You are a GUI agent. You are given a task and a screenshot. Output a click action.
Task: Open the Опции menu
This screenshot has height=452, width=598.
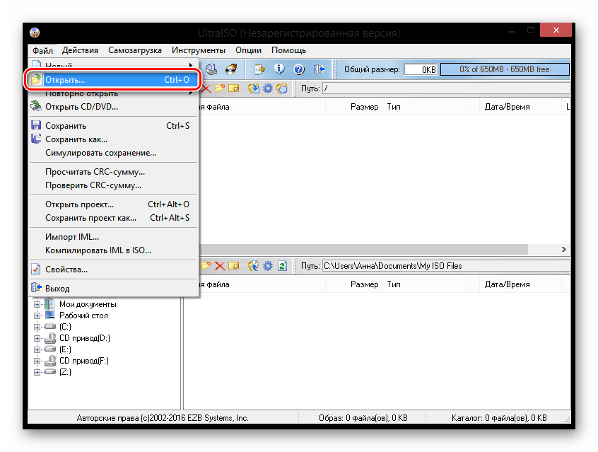[248, 50]
